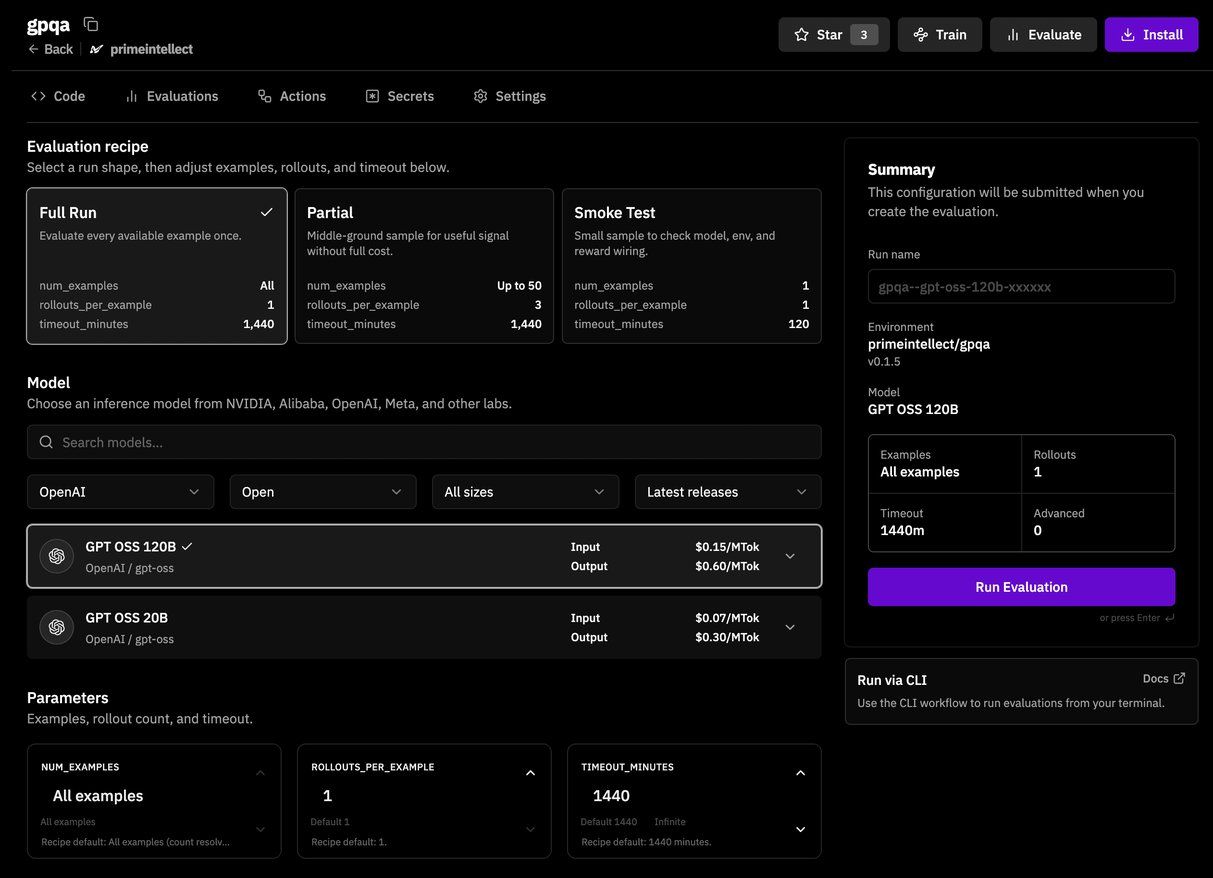The width and height of the screenshot is (1213, 878).
Task: Open the CLI Docs link
Action: click(x=1164, y=678)
